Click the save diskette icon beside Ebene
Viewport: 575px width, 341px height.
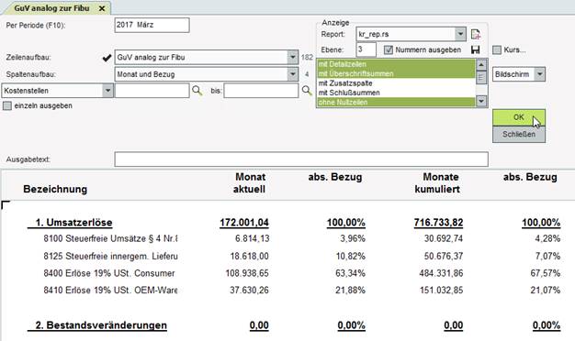pos(476,49)
